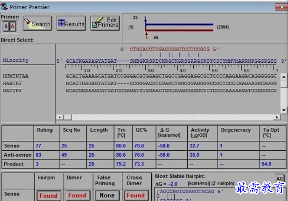
Task: Select the anti-sense primer A toggle
Action: click(x=12, y=27)
